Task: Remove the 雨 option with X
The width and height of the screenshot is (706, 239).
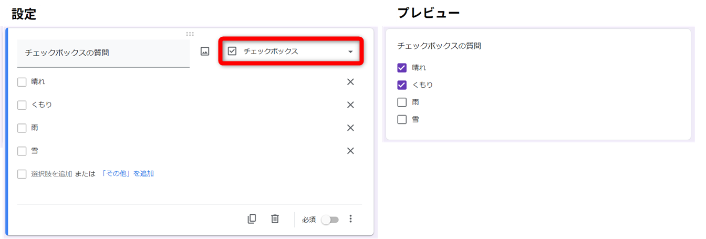Action: point(350,128)
